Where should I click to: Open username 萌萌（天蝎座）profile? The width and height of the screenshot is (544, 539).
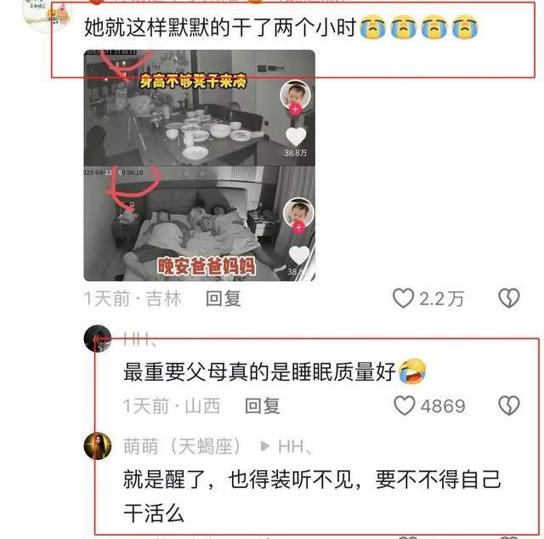coord(182,446)
